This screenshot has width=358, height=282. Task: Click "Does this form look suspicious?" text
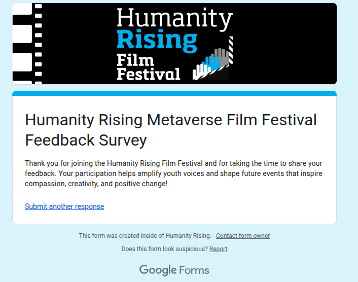pos(164,249)
